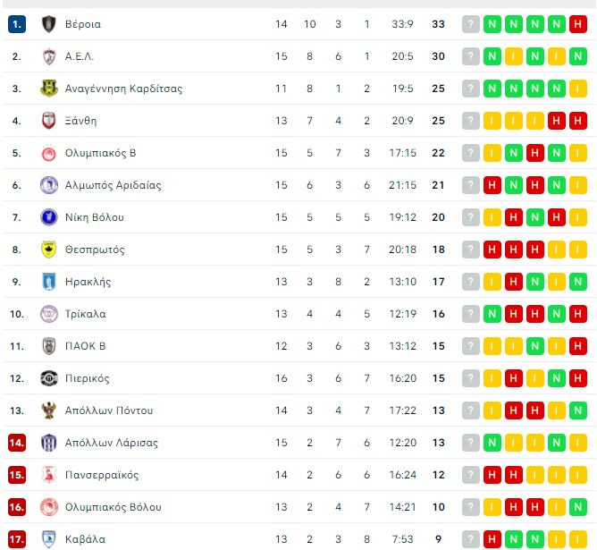
Task: Click Βέροια's red H last result badge
Action: (577, 24)
